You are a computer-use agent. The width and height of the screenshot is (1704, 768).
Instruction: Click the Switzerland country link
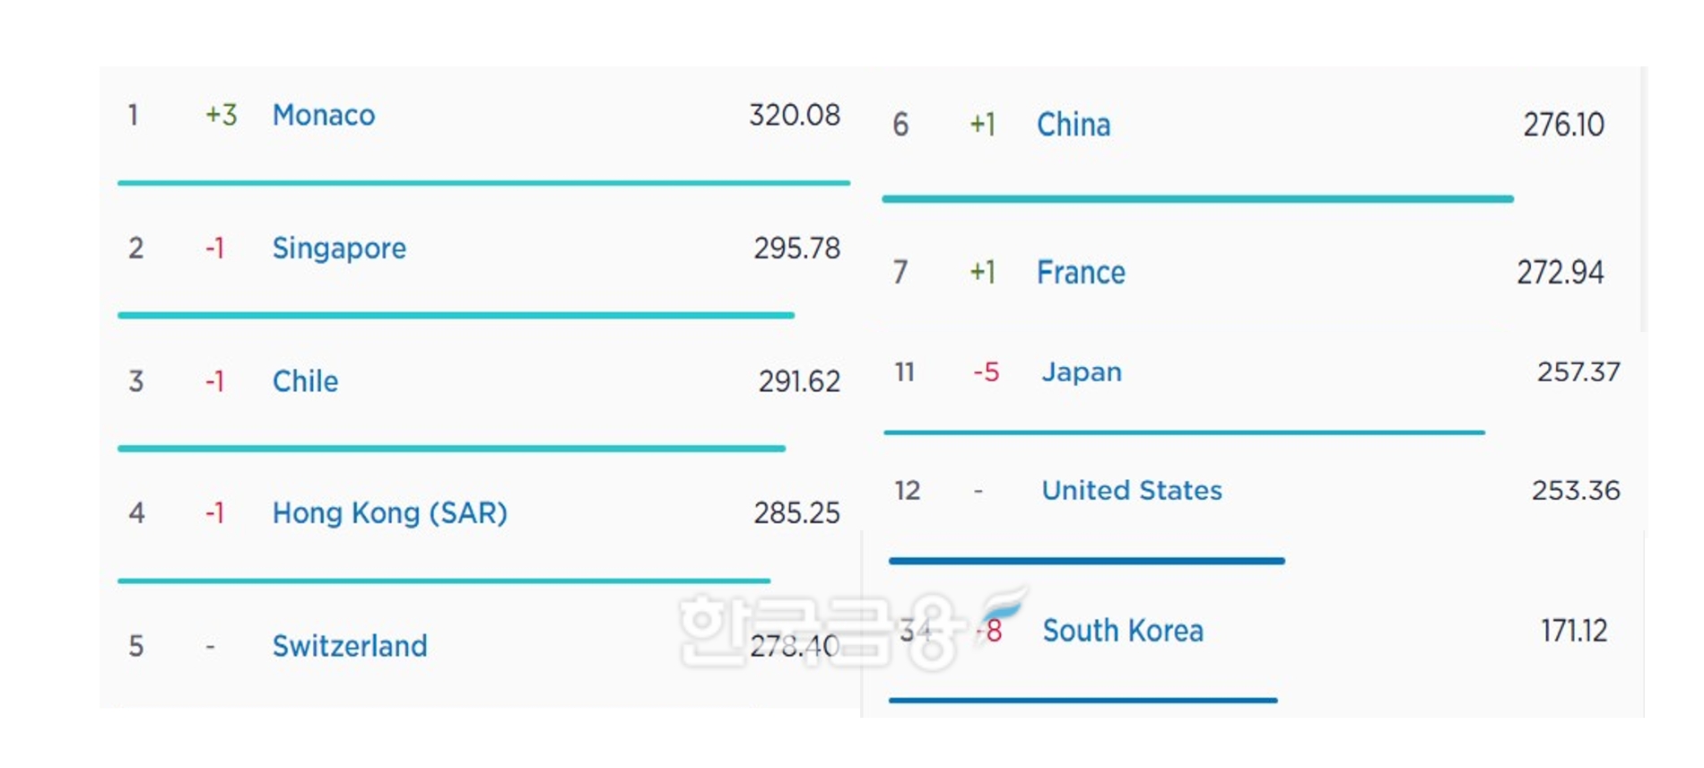pyautogui.click(x=350, y=646)
